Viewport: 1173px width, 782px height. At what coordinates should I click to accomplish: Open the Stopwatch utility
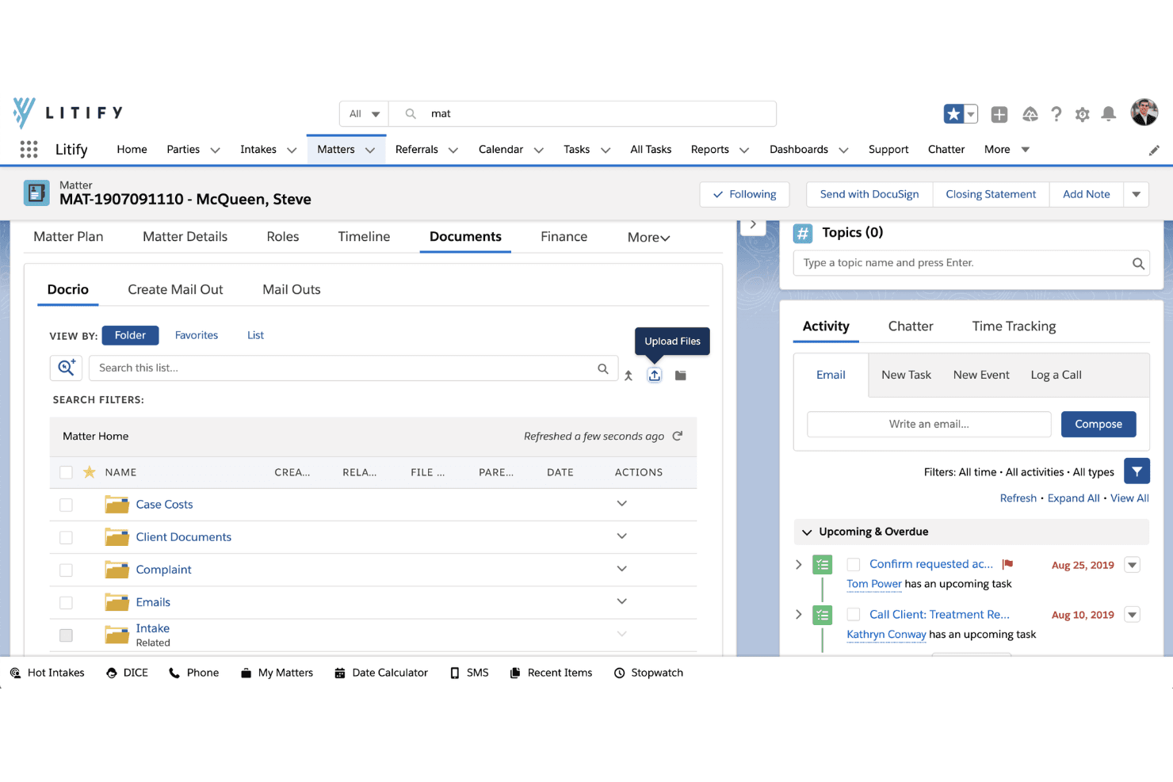point(648,673)
